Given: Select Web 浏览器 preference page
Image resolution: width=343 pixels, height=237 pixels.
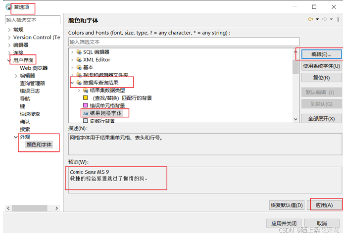Looking at the screenshot, I should [34, 68].
